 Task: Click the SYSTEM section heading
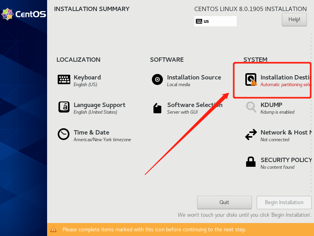pyautogui.click(x=256, y=60)
